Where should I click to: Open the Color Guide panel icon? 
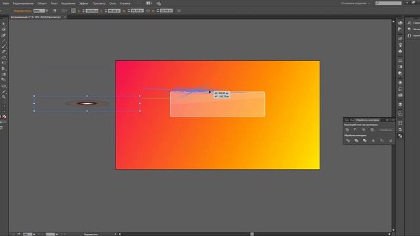click(x=400, y=29)
